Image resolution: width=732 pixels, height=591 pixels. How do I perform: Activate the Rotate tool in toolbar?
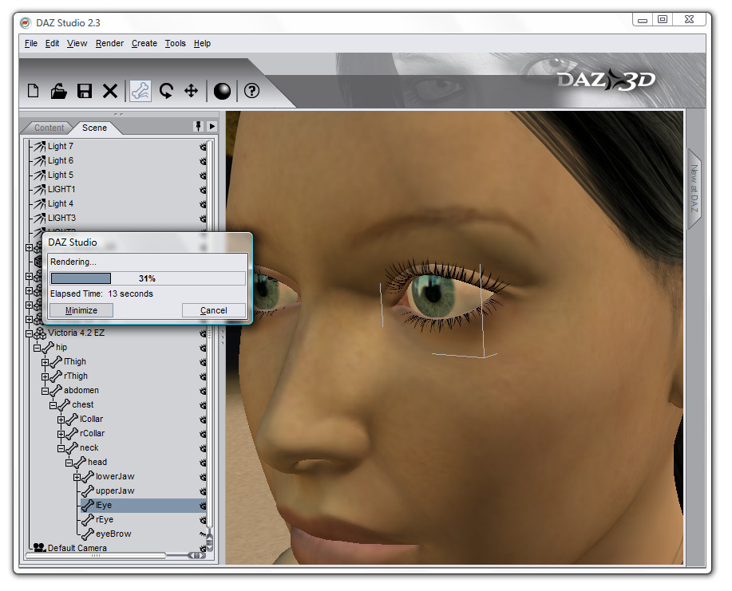click(x=166, y=90)
